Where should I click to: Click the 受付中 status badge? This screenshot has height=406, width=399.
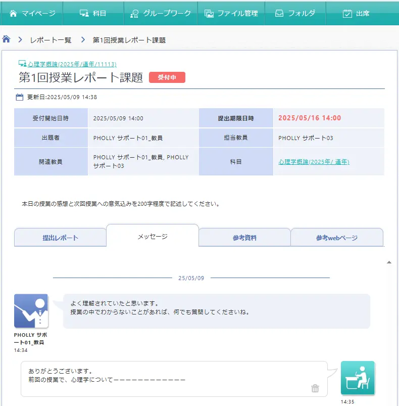point(167,77)
